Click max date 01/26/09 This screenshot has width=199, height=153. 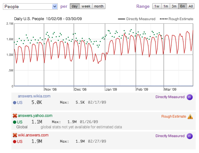89,122
